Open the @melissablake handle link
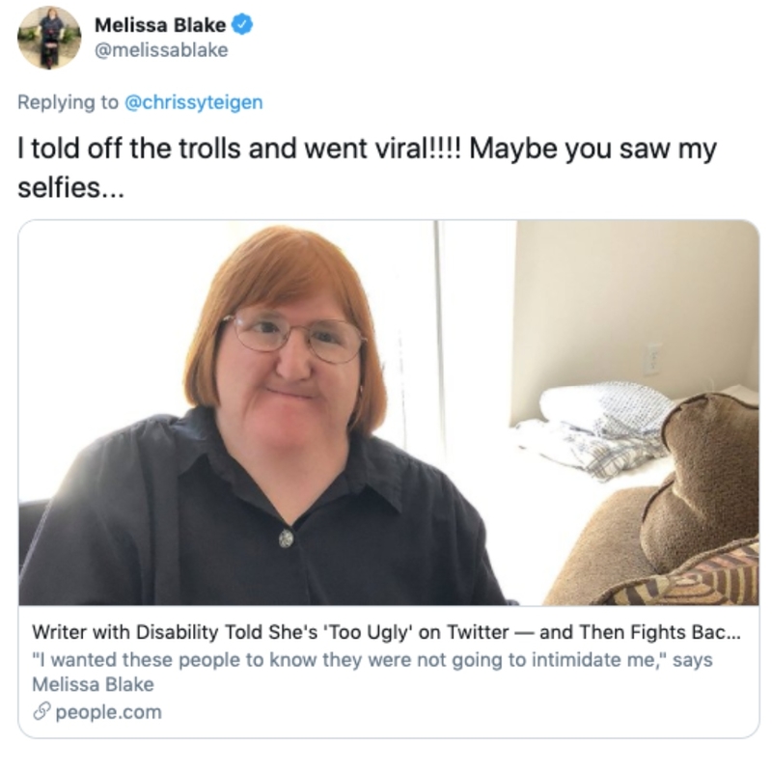This screenshot has height=772, width=772. (x=161, y=50)
